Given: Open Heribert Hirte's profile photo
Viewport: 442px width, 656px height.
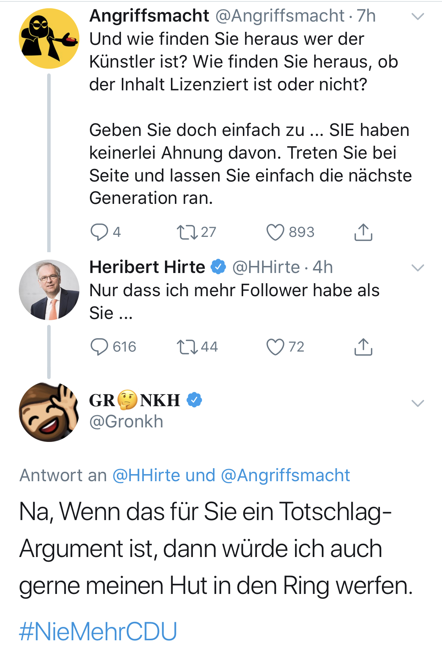Looking at the screenshot, I should (x=49, y=290).
